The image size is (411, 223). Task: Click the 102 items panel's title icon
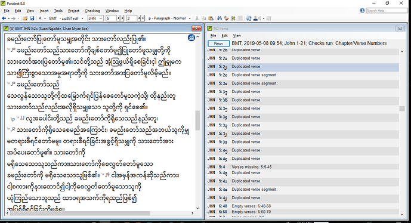tap(210, 28)
